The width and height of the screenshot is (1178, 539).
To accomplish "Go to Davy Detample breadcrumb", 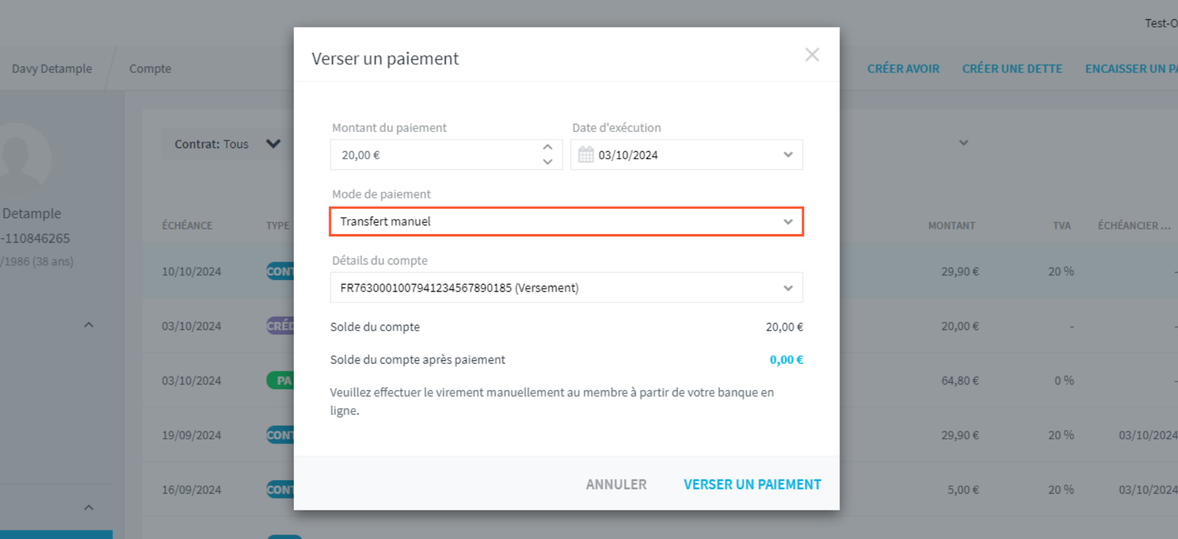I will 52,68.
